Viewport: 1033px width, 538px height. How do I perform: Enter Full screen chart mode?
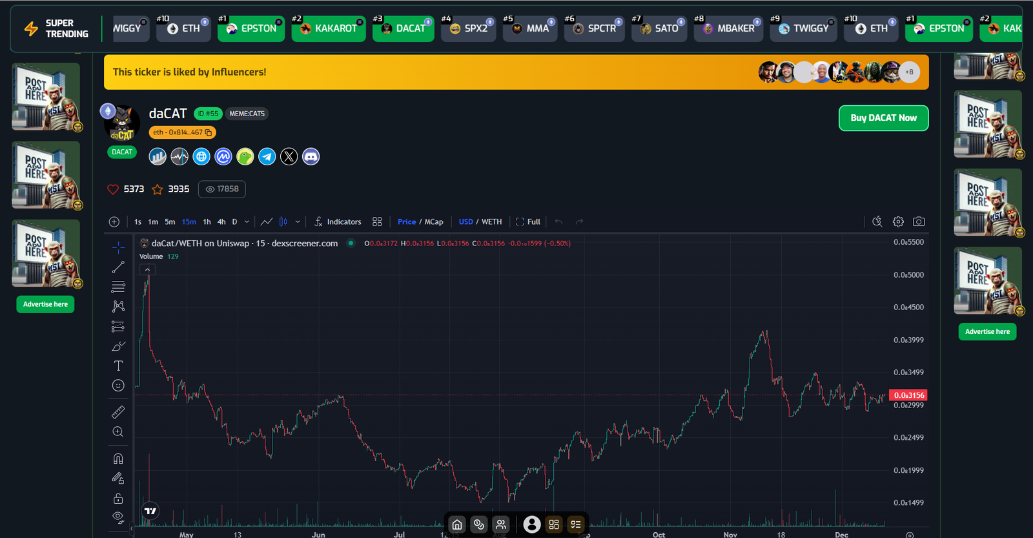(x=528, y=222)
